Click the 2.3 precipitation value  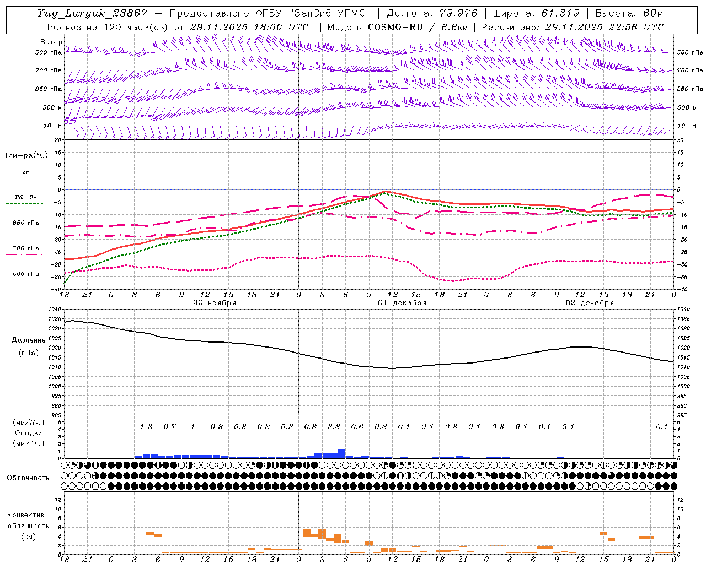334,426
